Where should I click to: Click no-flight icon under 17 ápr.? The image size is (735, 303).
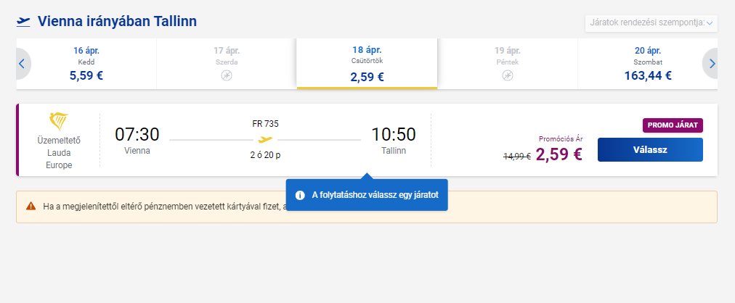click(x=227, y=75)
